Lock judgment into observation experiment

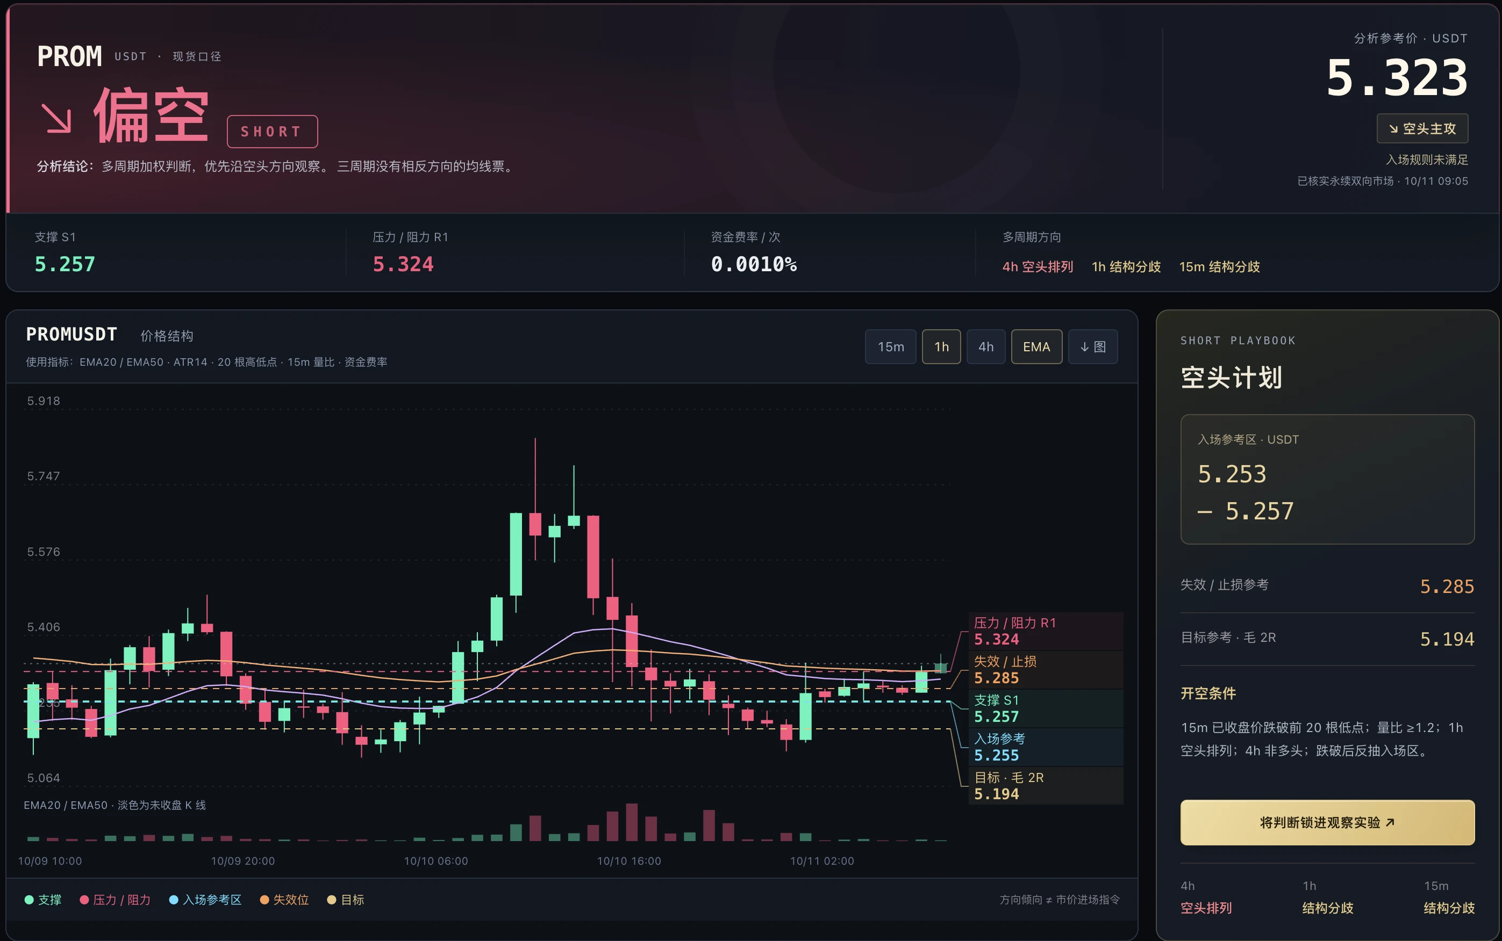(1327, 823)
